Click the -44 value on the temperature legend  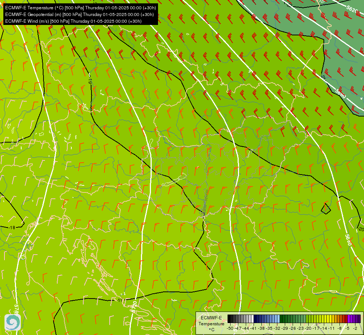246,328
